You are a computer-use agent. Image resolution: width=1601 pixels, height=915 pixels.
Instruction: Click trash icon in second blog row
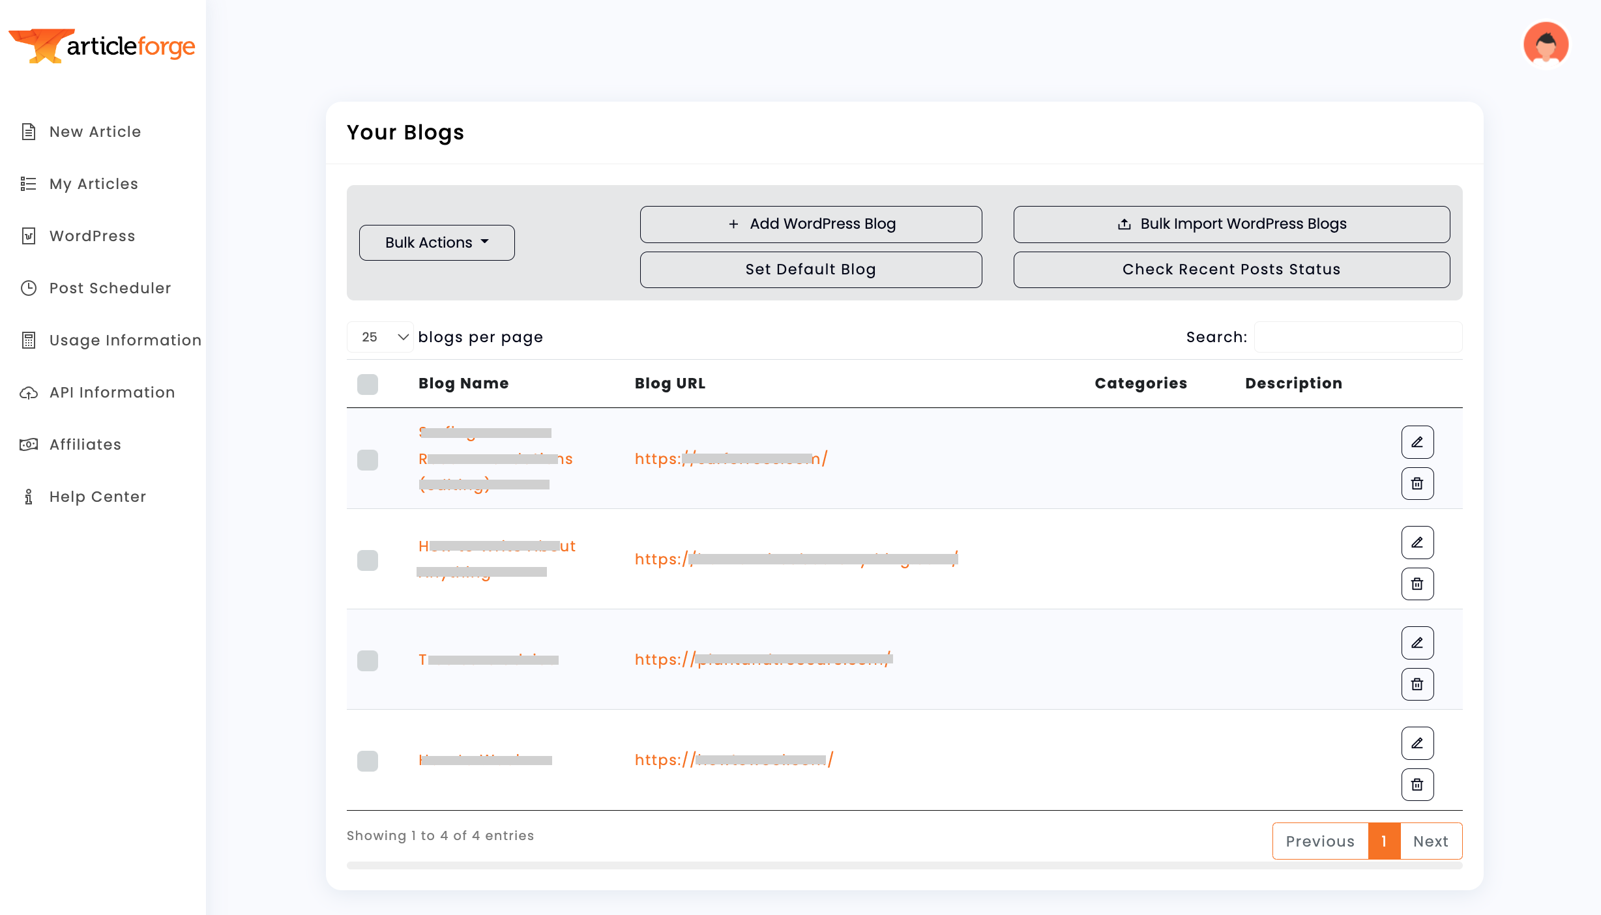point(1417,584)
